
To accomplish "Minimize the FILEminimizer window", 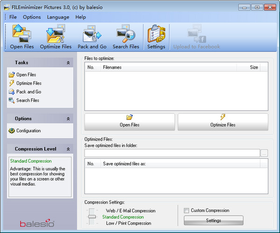I will click(244, 7).
